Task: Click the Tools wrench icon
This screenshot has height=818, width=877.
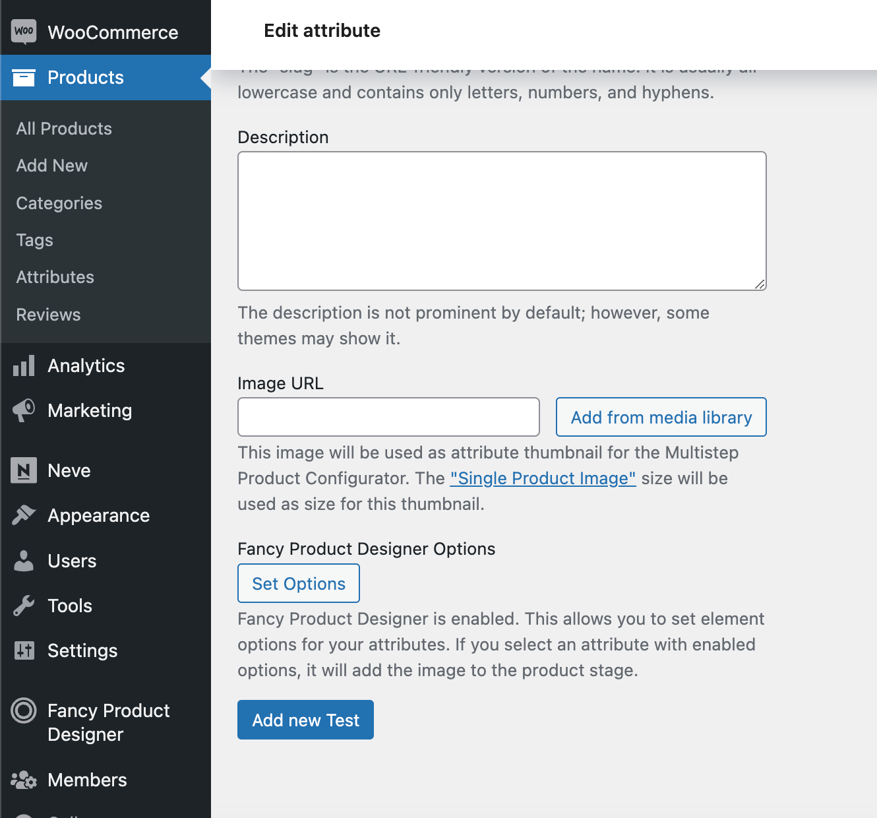Action: [x=24, y=606]
